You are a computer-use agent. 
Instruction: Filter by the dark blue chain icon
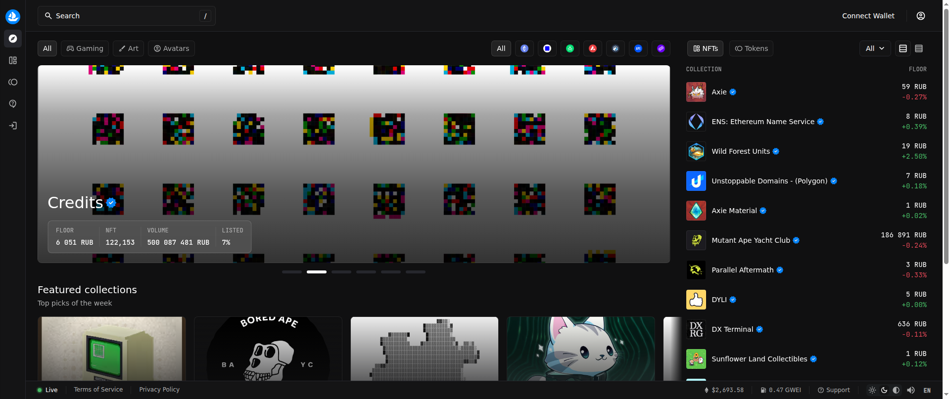coord(616,48)
